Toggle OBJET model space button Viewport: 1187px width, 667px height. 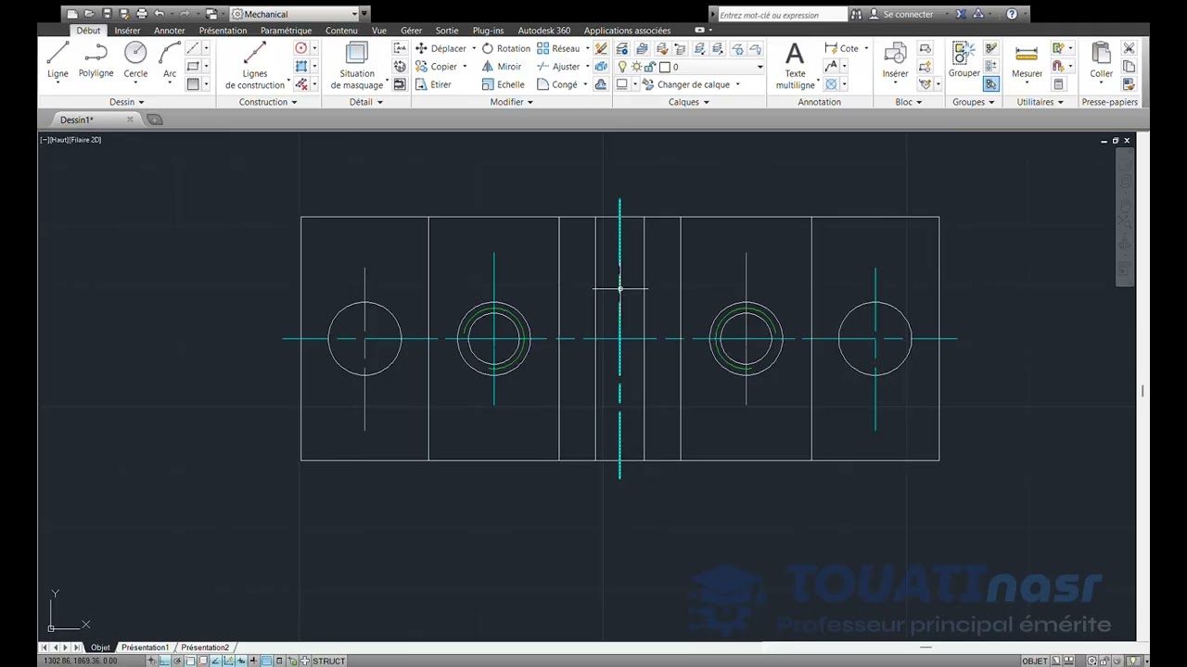tap(1035, 661)
